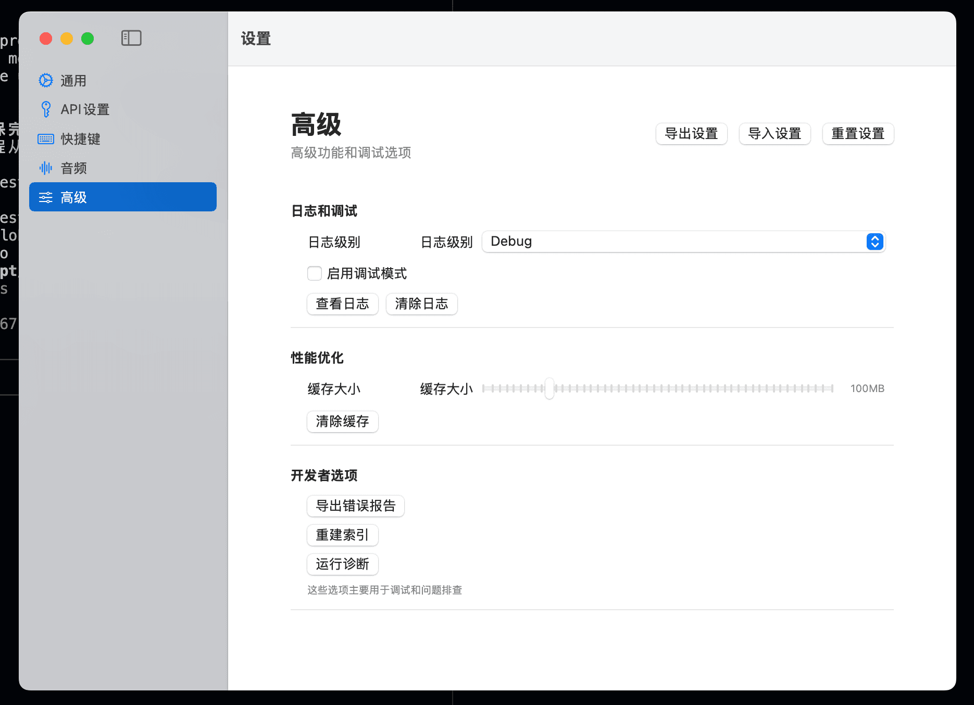The height and width of the screenshot is (705, 974).
Task: Click the green full-screen window button
Action: (88, 39)
